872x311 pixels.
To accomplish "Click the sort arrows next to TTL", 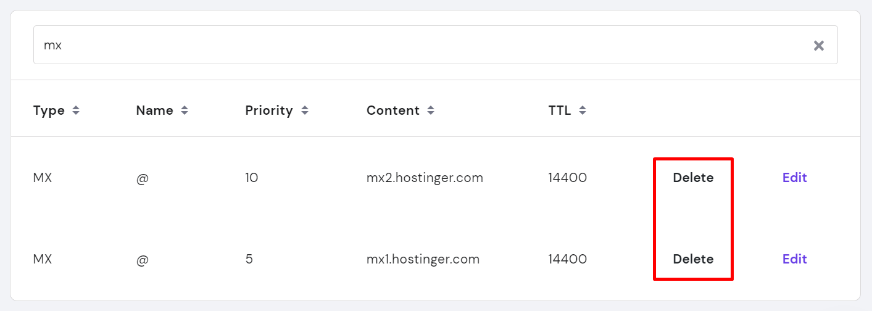I will click(x=583, y=110).
